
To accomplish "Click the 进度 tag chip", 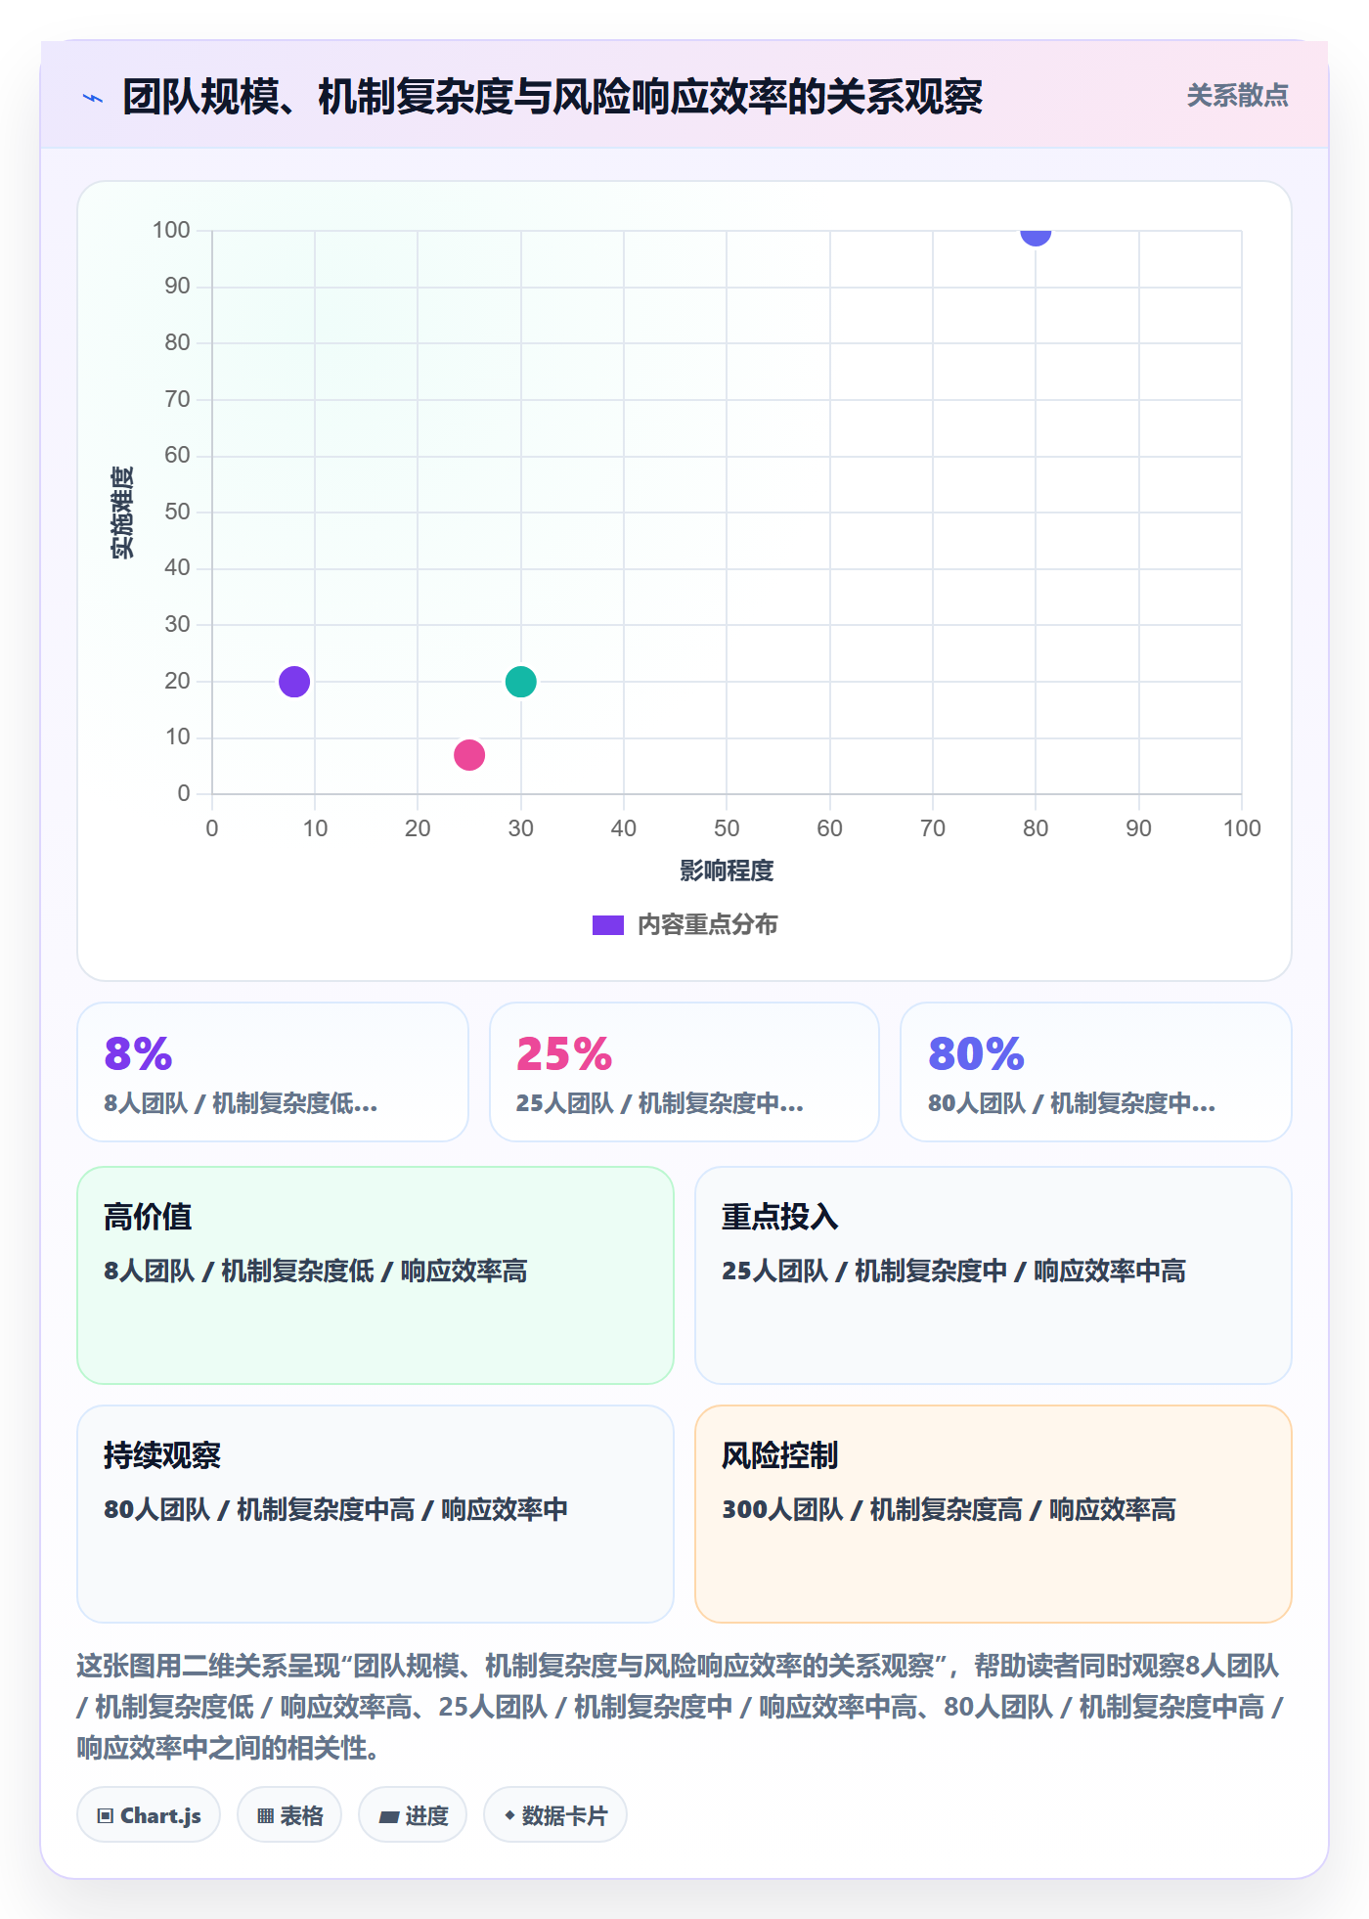I will coord(413,1815).
